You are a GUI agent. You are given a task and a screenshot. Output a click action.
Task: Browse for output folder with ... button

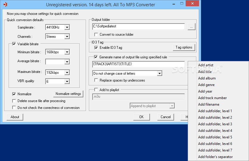tap(191, 27)
